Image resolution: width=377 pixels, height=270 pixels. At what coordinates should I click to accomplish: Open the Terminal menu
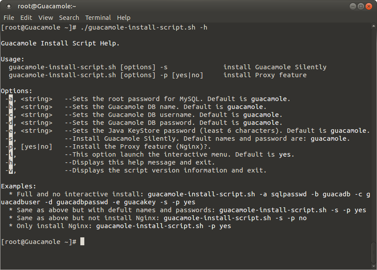pyautogui.click(x=98, y=18)
